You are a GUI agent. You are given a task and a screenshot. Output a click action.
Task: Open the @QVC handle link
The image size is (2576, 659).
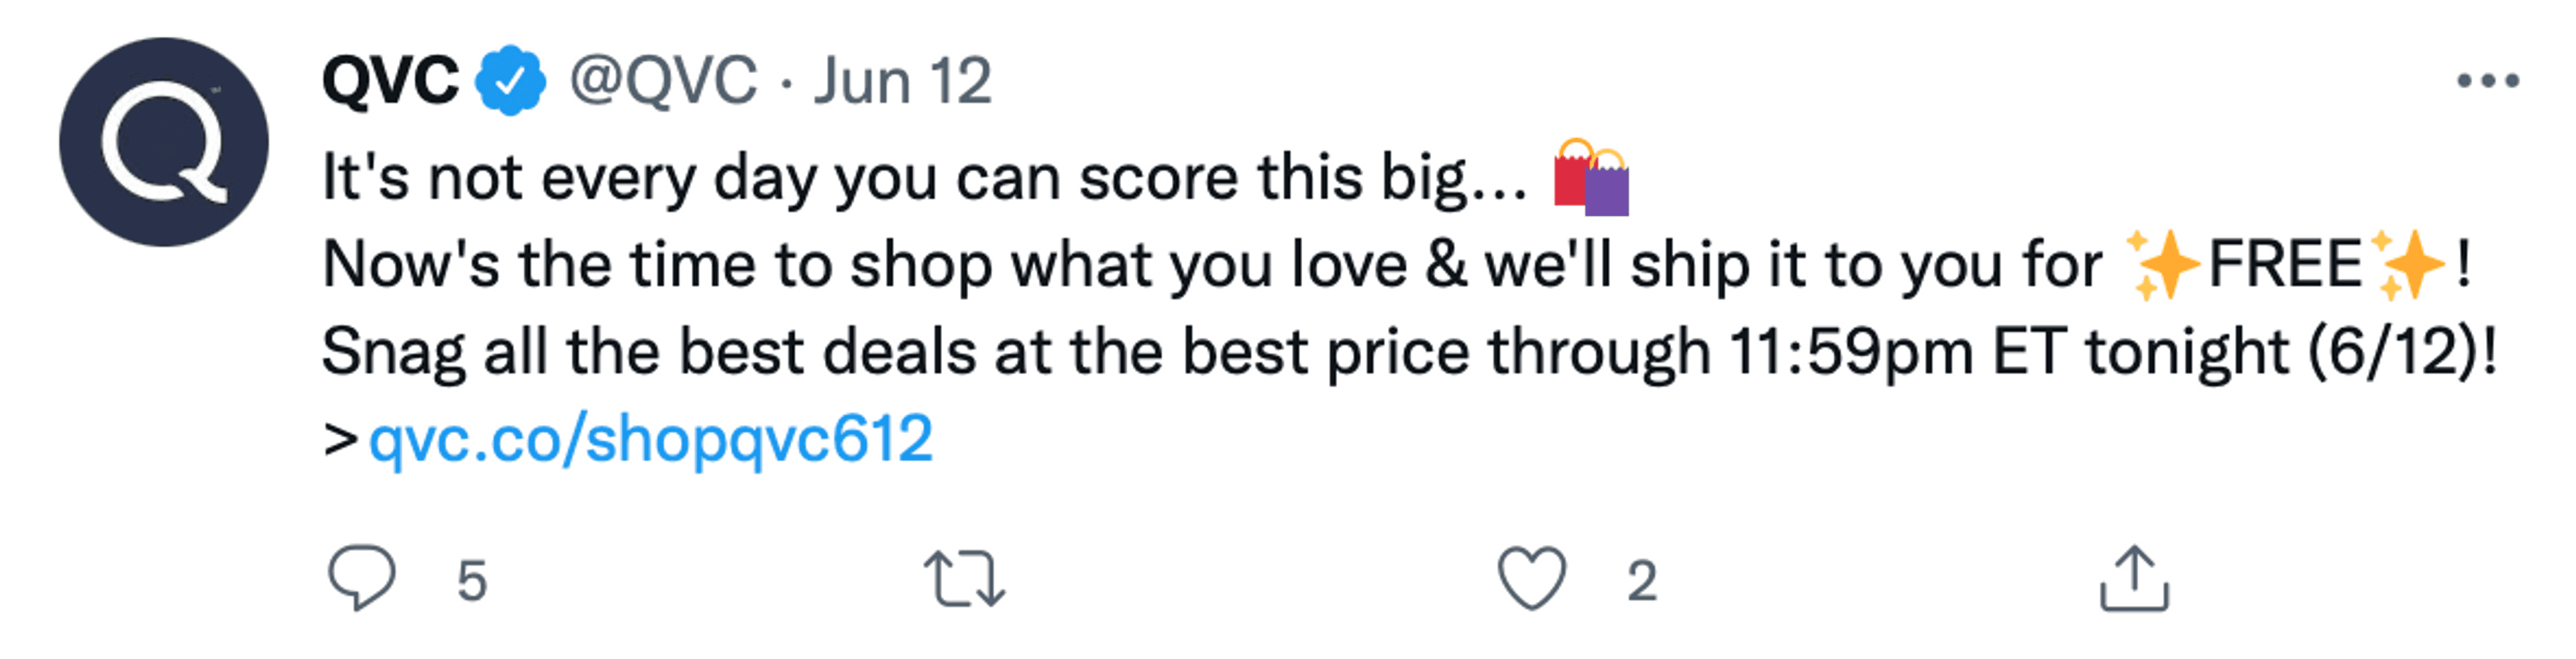(x=663, y=81)
